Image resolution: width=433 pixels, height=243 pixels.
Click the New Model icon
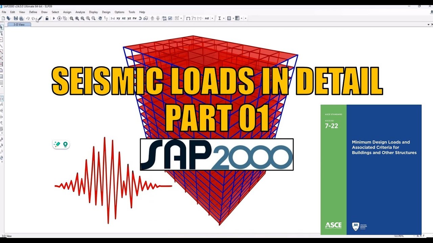coord(3,18)
